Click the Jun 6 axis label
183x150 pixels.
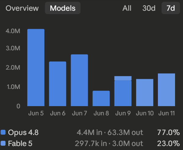pos(58,113)
